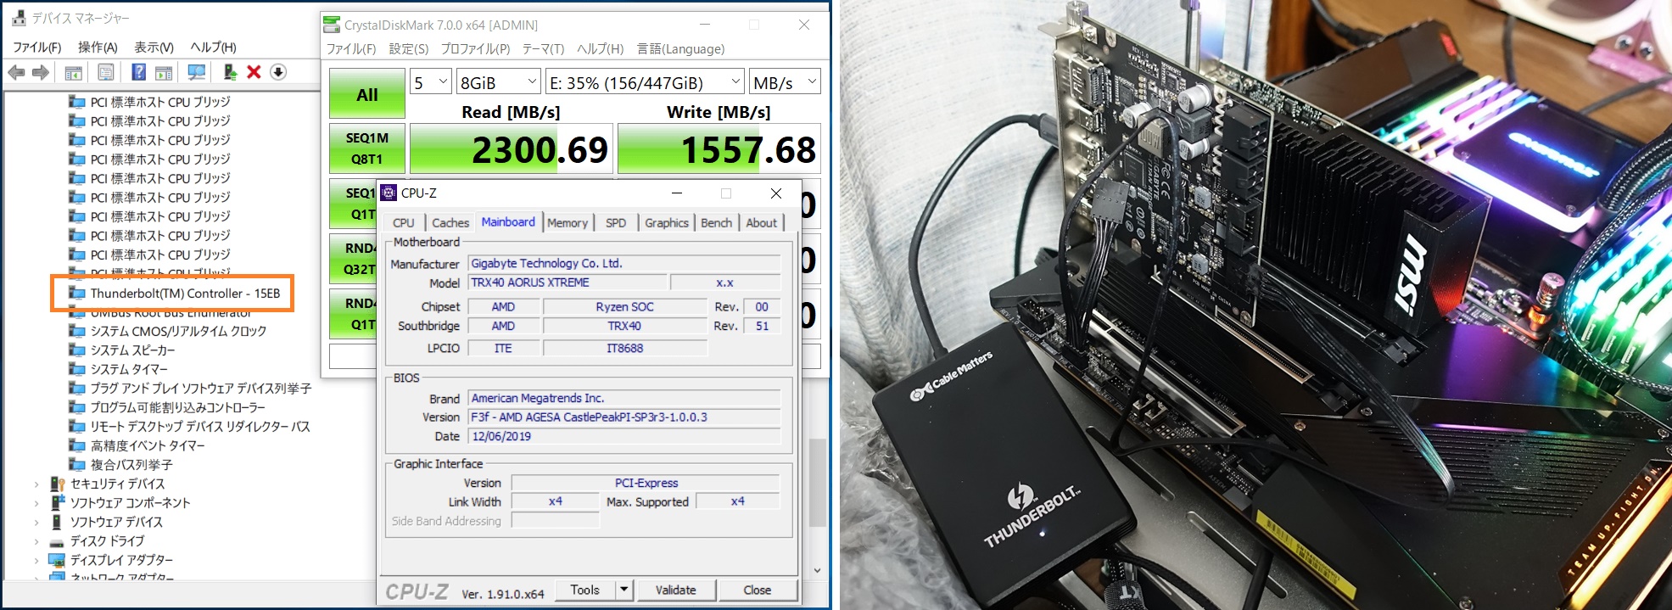Click the Device Manager scrollbar down arrow

818,571
